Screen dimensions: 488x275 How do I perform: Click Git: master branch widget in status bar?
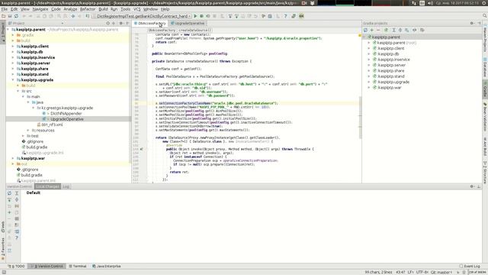tap(441, 272)
